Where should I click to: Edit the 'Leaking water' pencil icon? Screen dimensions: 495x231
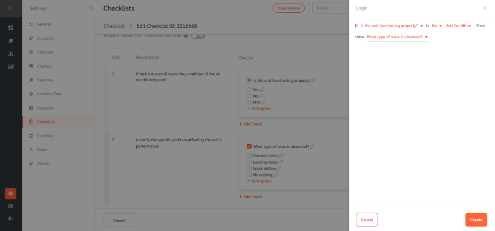pyautogui.click(x=281, y=162)
